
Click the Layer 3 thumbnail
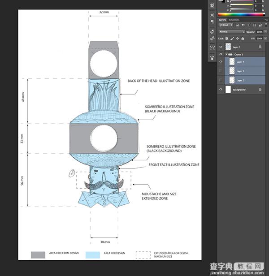(232, 71)
